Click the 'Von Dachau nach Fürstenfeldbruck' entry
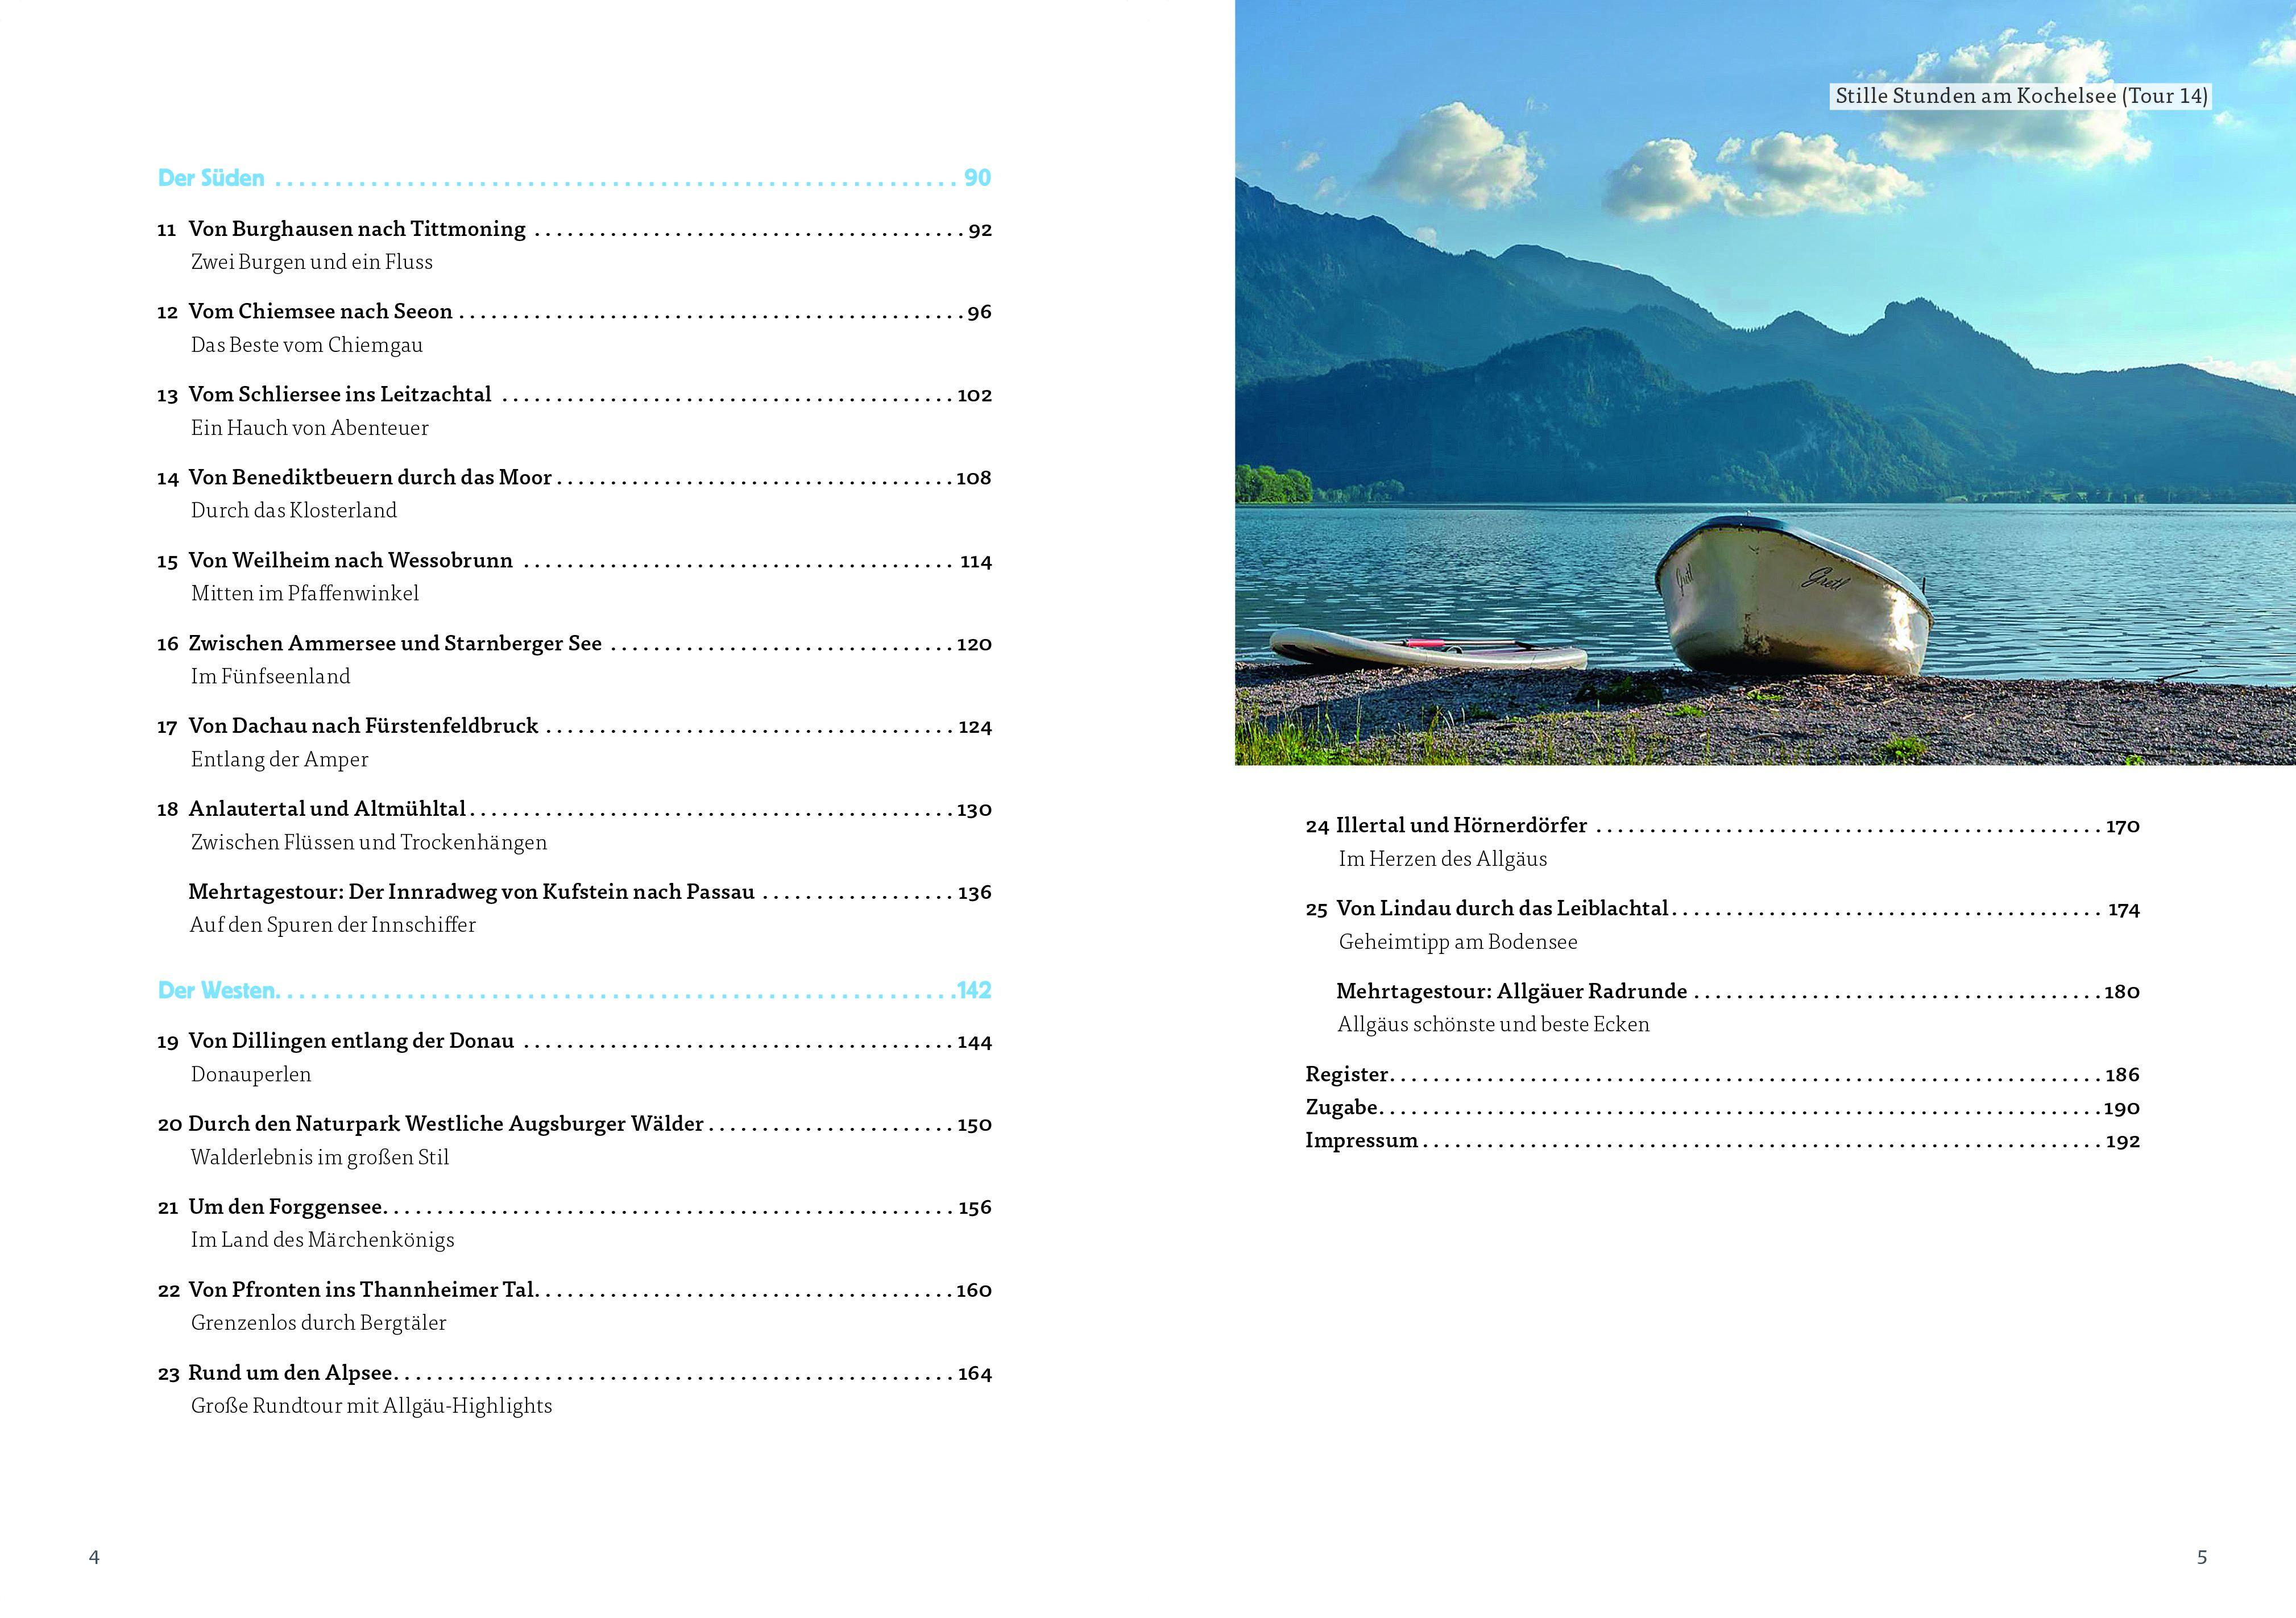Screen dimensions: 2296x1618 click(x=363, y=726)
